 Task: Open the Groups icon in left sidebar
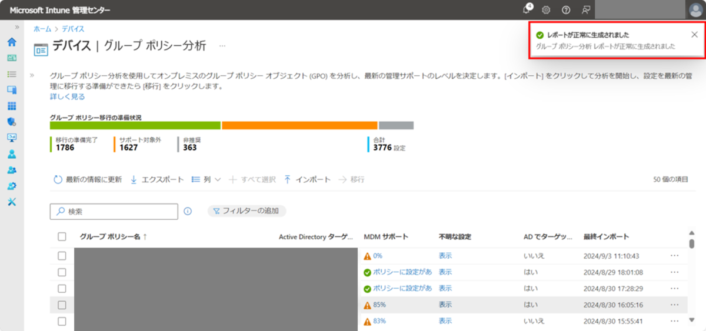coord(12,170)
